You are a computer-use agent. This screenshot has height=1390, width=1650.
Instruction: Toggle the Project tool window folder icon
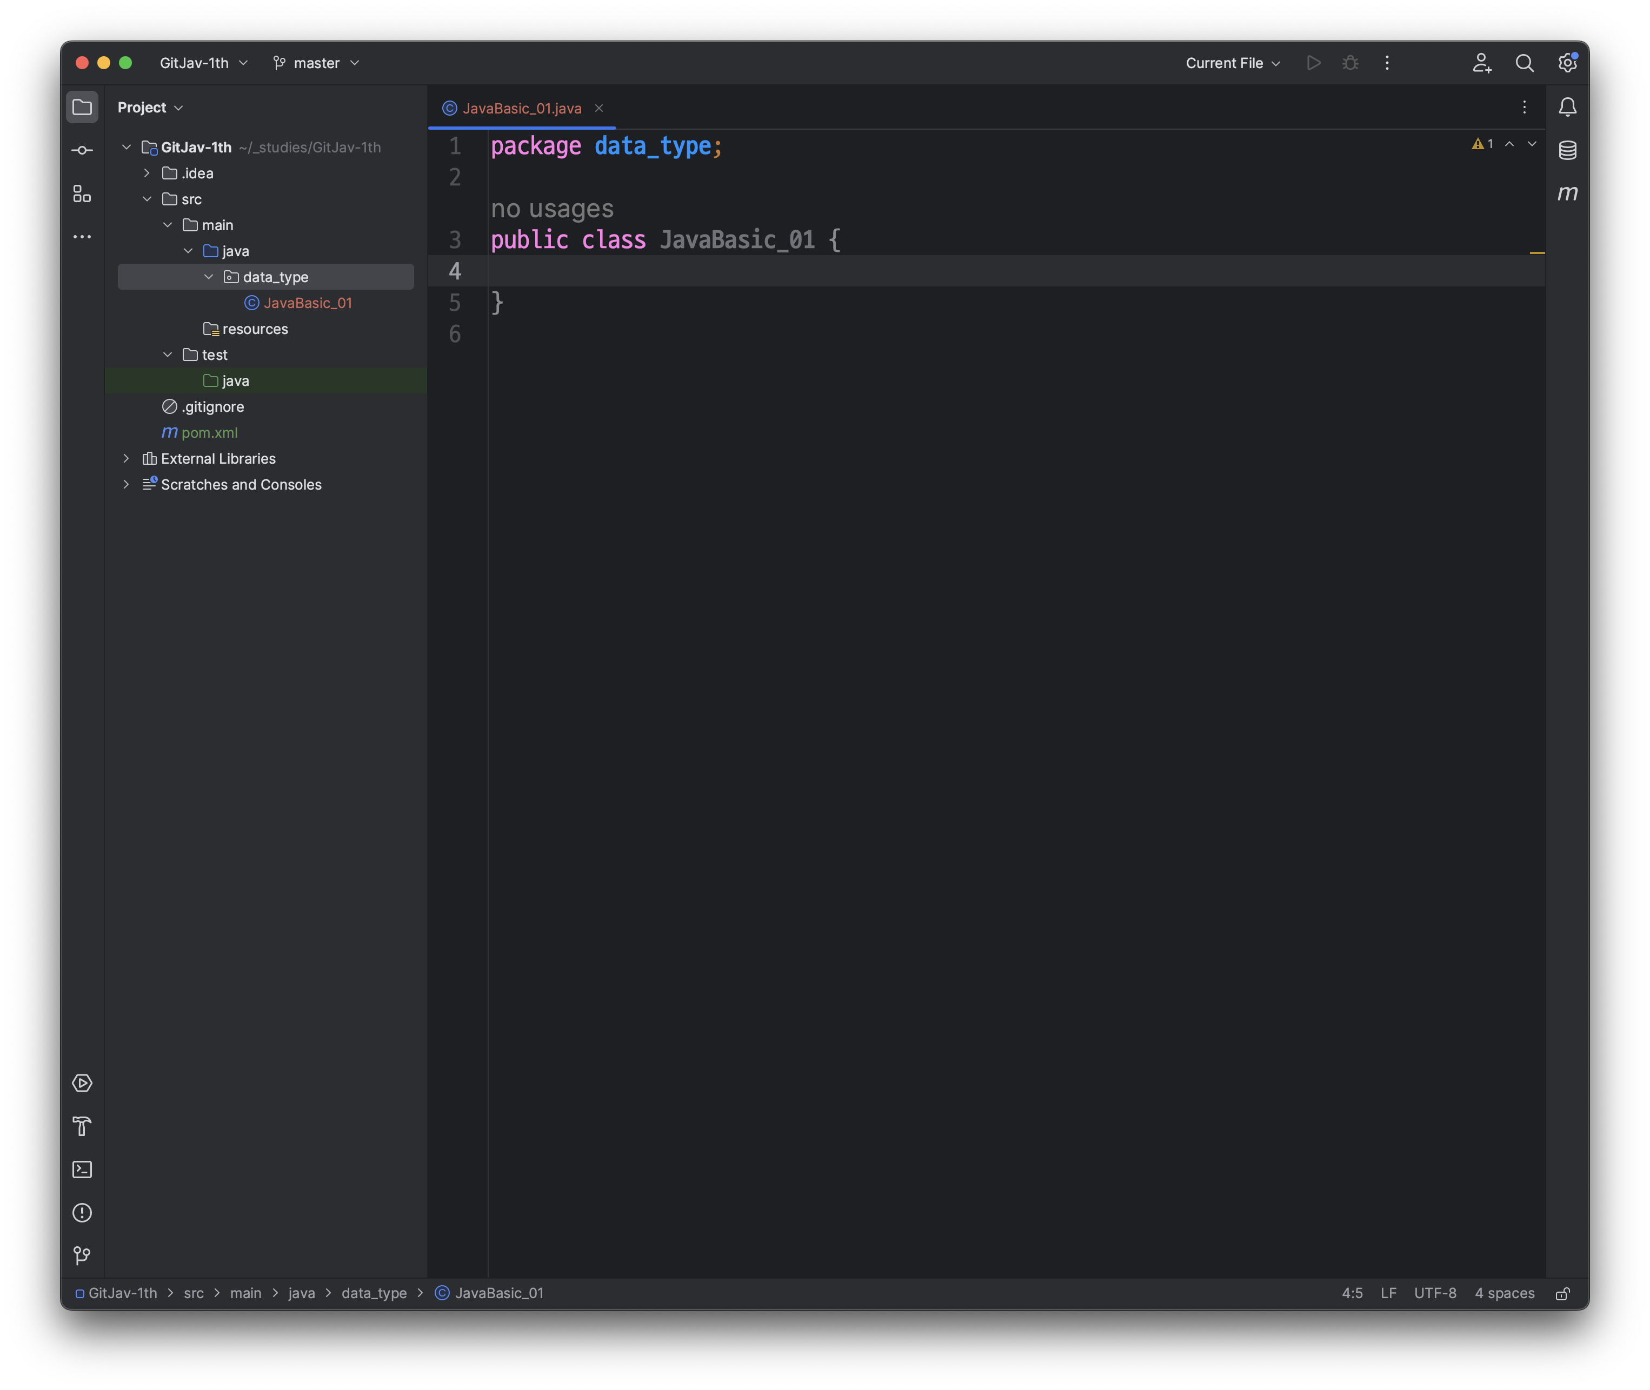point(82,107)
